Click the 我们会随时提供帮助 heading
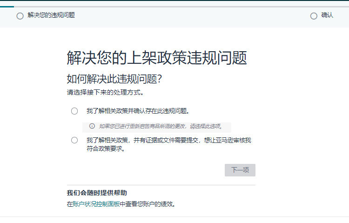Image resolution: width=349 pixels, height=223 pixels. 97,193
